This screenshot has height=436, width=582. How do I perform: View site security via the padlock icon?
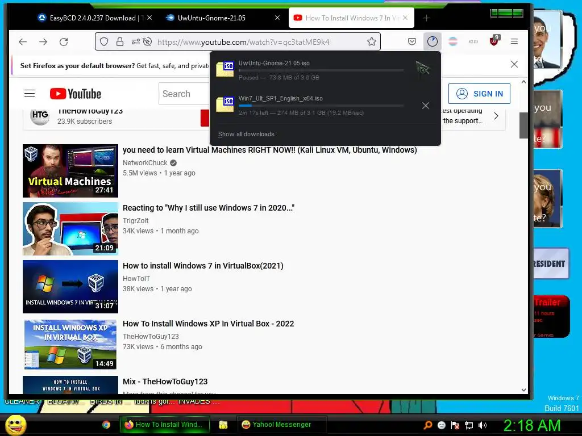119,41
